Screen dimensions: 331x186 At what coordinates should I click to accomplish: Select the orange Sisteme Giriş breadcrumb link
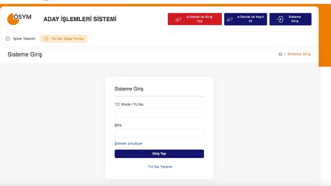[x=299, y=54]
